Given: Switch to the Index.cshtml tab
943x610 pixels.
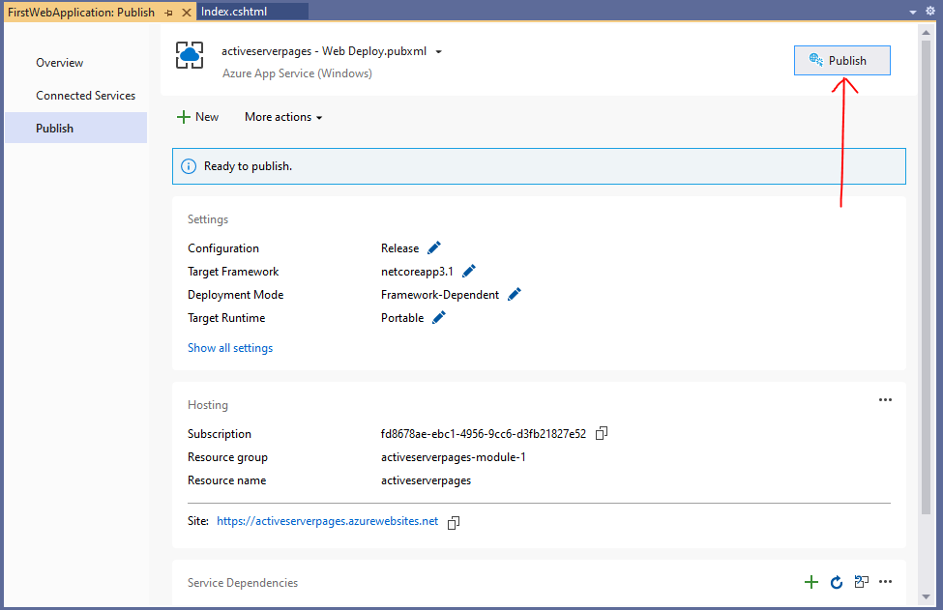Looking at the screenshot, I should (x=252, y=12).
